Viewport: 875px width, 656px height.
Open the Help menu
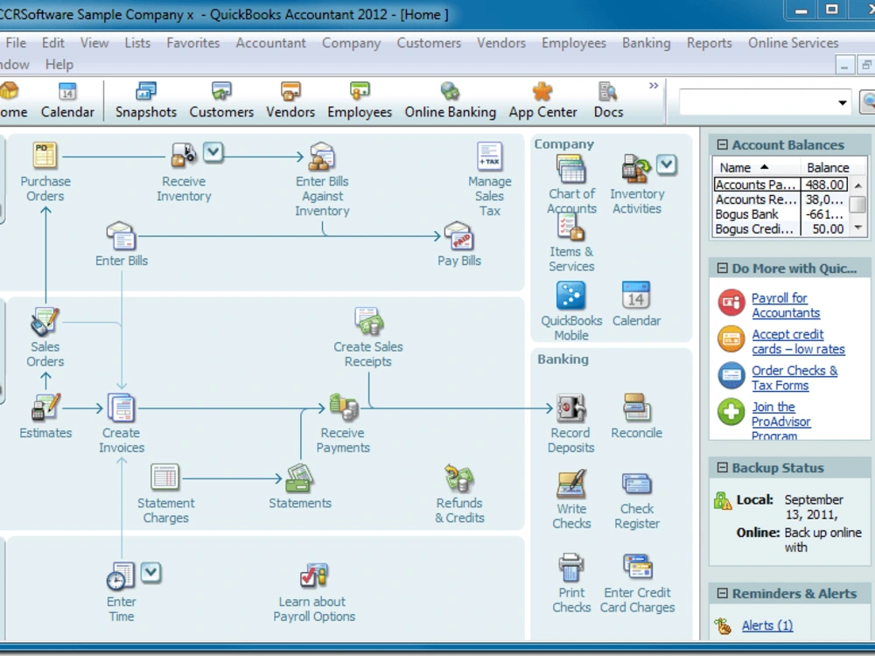point(59,65)
